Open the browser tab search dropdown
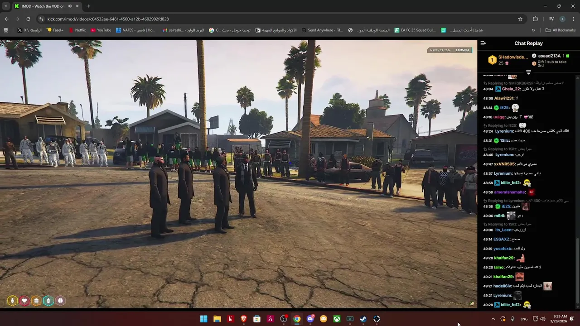This screenshot has width=580, height=326. pyautogui.click(x=6, y=6)
